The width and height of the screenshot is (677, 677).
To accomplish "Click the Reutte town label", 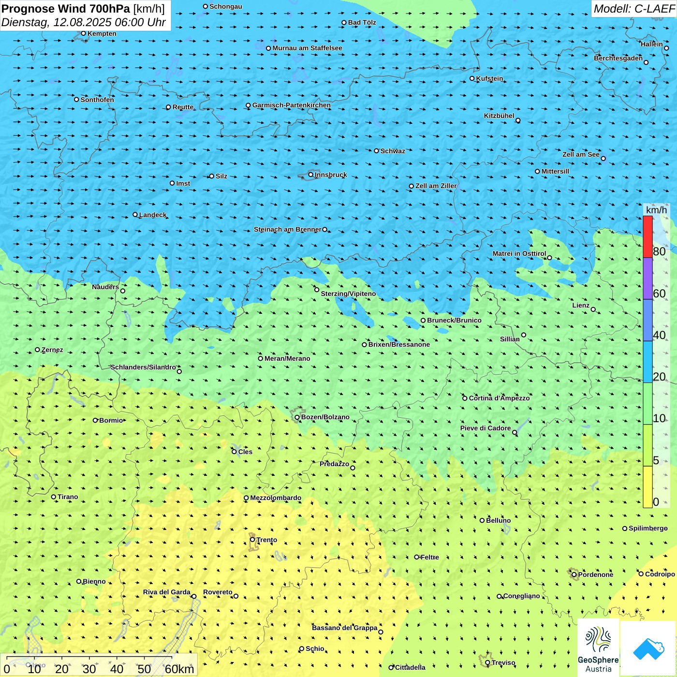I will tap(183, 107).
